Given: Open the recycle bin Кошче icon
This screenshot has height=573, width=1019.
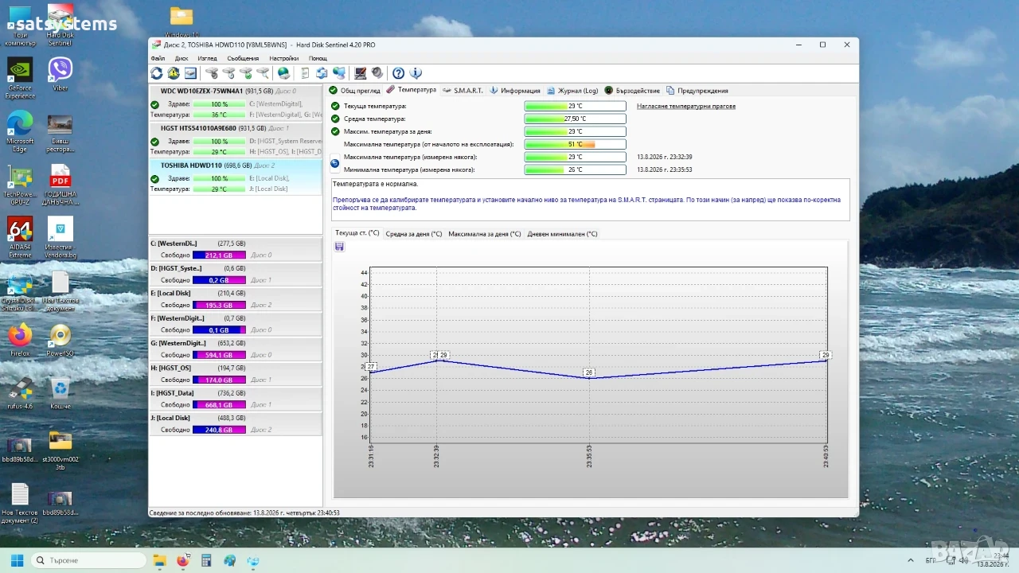Looking at the screenshot, I should pyautogui.click(x=60, y=392).
